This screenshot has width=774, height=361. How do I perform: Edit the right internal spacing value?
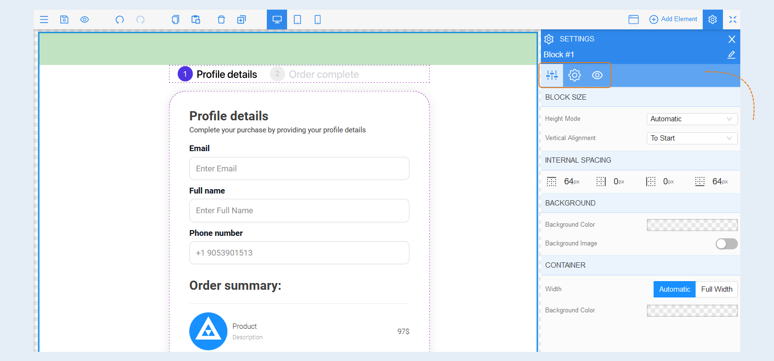click(x=619, y=181)
